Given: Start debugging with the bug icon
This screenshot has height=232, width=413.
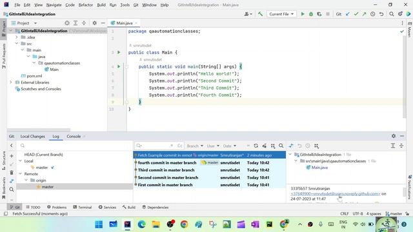Looking at the screenshot, I should (311, 14).
